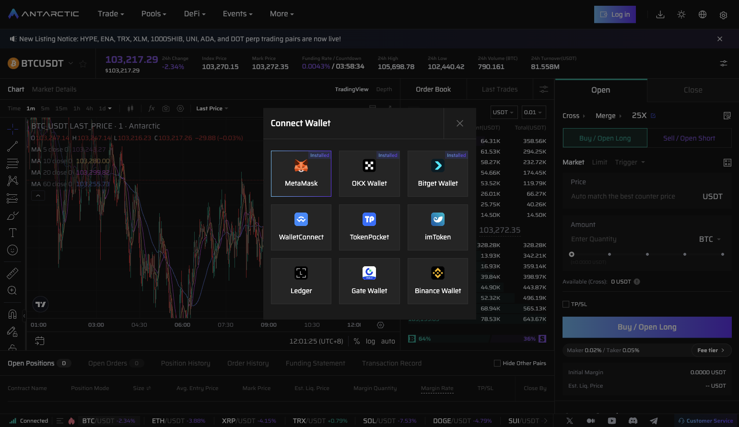Screen dimensions: 739x427
Task: Open settings gear in top bar
Action: (x=724, y=15)
